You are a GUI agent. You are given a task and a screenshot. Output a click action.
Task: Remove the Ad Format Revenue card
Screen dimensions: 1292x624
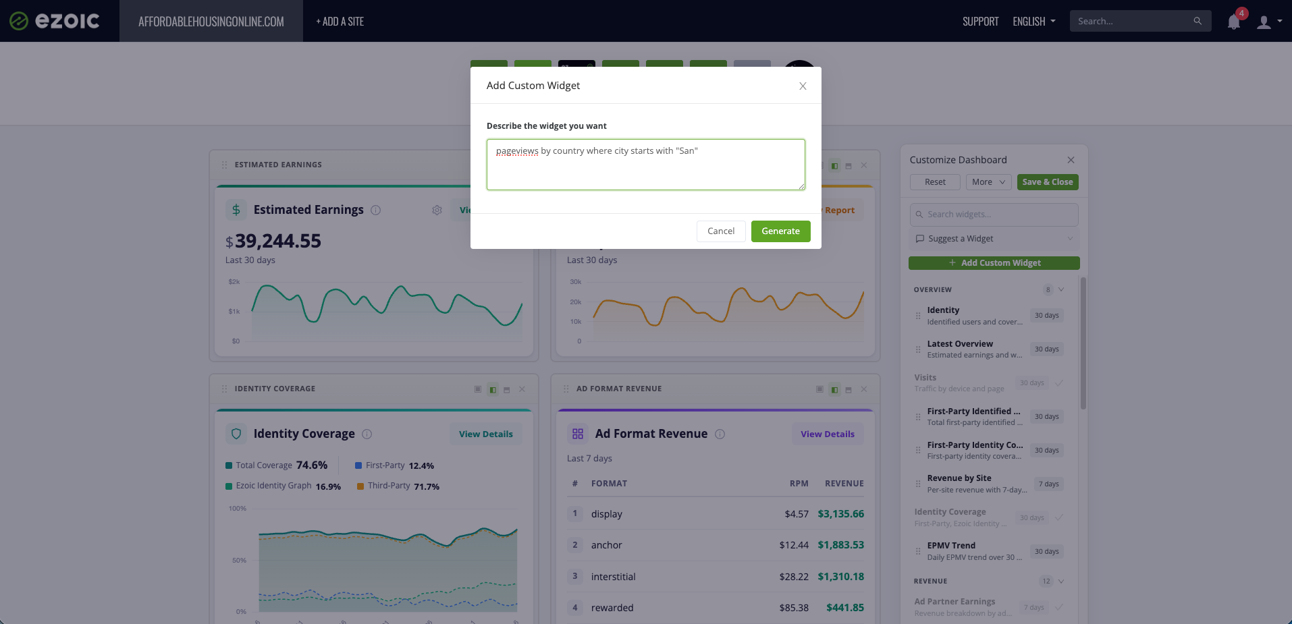863,389
